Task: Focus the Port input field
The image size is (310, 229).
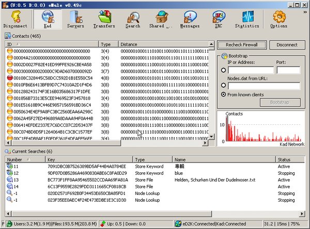Action: pos(288,70)
